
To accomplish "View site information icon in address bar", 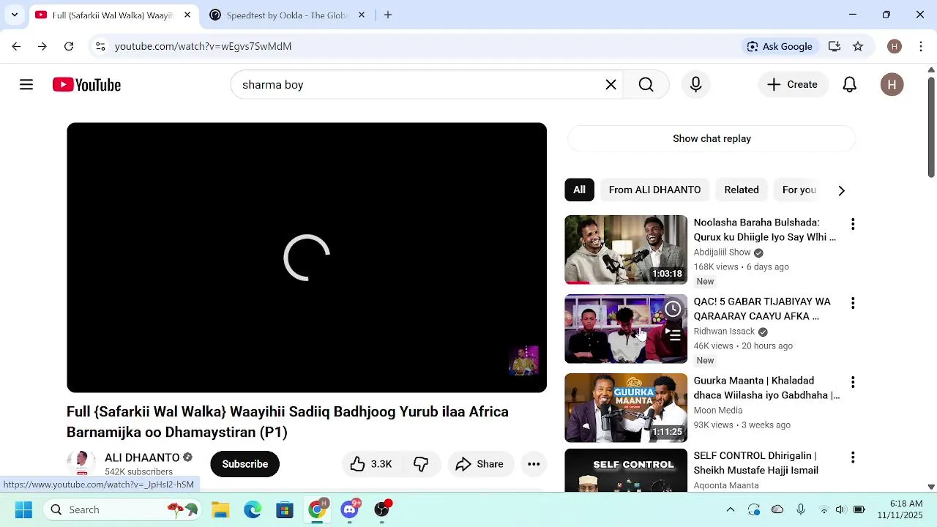I will 100,46.
